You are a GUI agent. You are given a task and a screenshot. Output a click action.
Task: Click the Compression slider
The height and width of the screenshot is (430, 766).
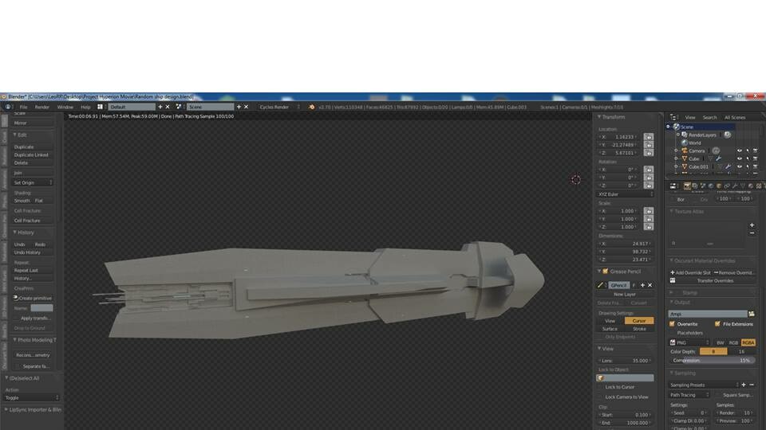click(712, 360)
